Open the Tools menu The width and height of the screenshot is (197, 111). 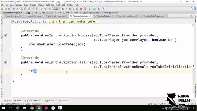pos(58,5)
